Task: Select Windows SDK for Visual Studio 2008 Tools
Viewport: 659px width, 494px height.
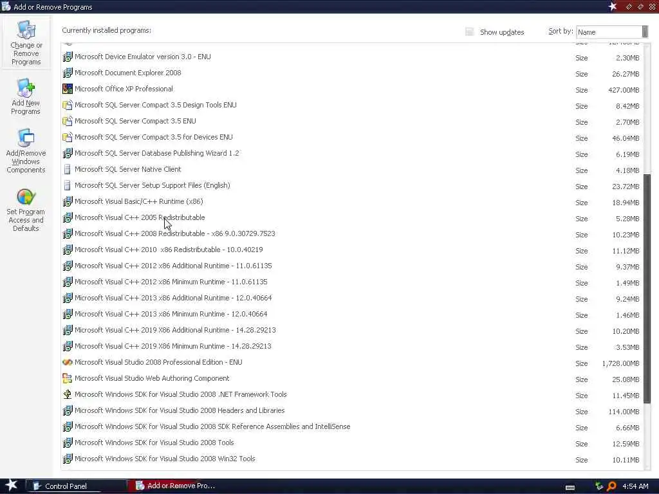Action: click(x=352, y=443)
